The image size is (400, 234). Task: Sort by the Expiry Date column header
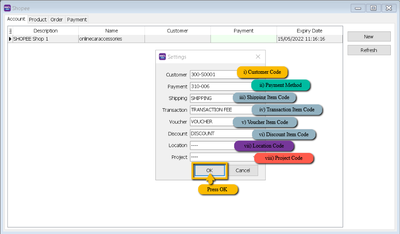point(309,31)
